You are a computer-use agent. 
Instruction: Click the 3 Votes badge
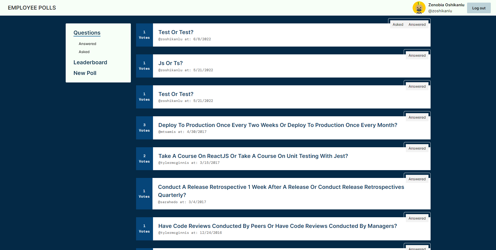click(144, 128)
